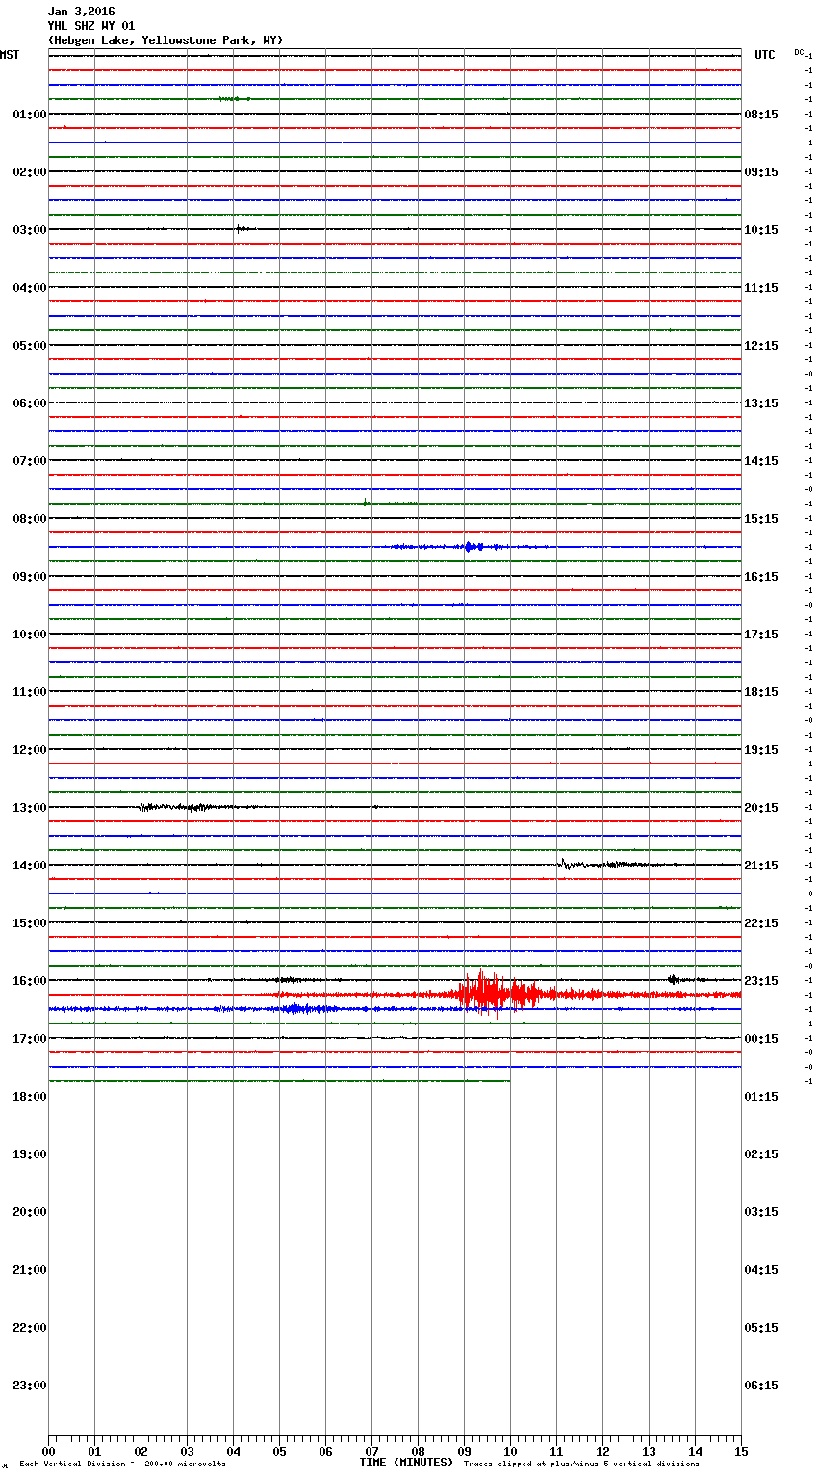
Task: Click the green signal near minute 4 at top
Action: pyautogui.click(x=234, y=99)
